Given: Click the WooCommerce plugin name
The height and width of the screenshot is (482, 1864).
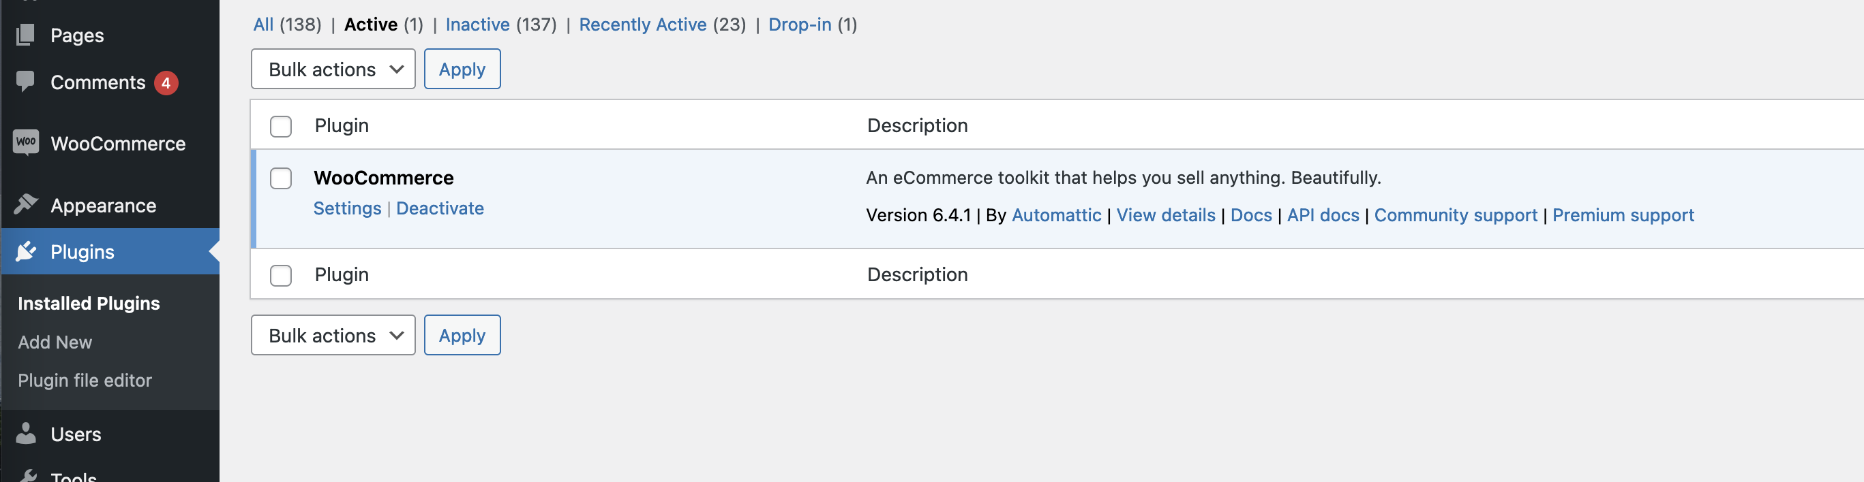Looking at the screenshot, I should tap(384, 178).
